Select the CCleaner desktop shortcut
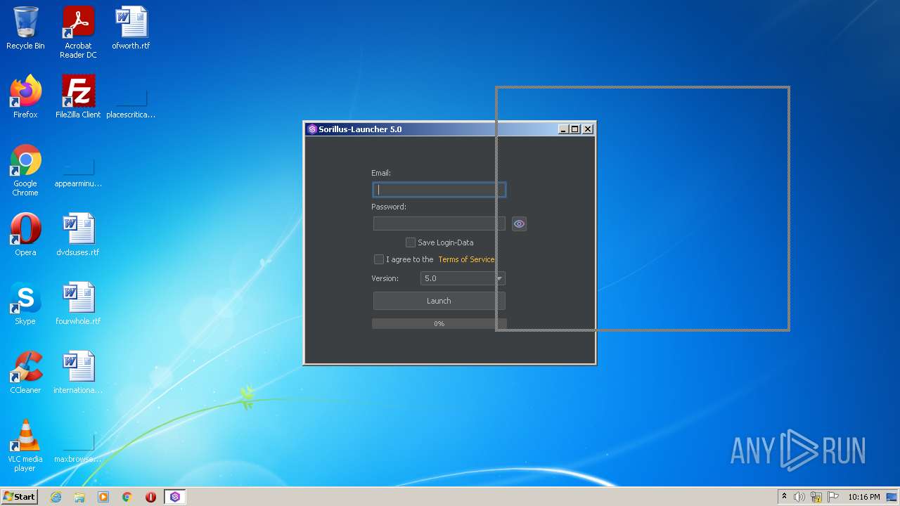The image size is (900, 506). pos(25,372)
